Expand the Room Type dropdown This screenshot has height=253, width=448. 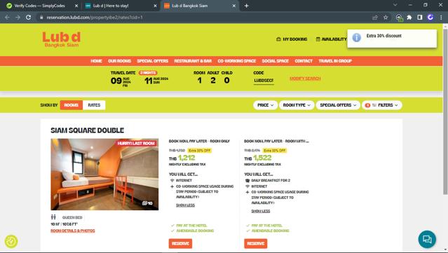click(297, 105)
